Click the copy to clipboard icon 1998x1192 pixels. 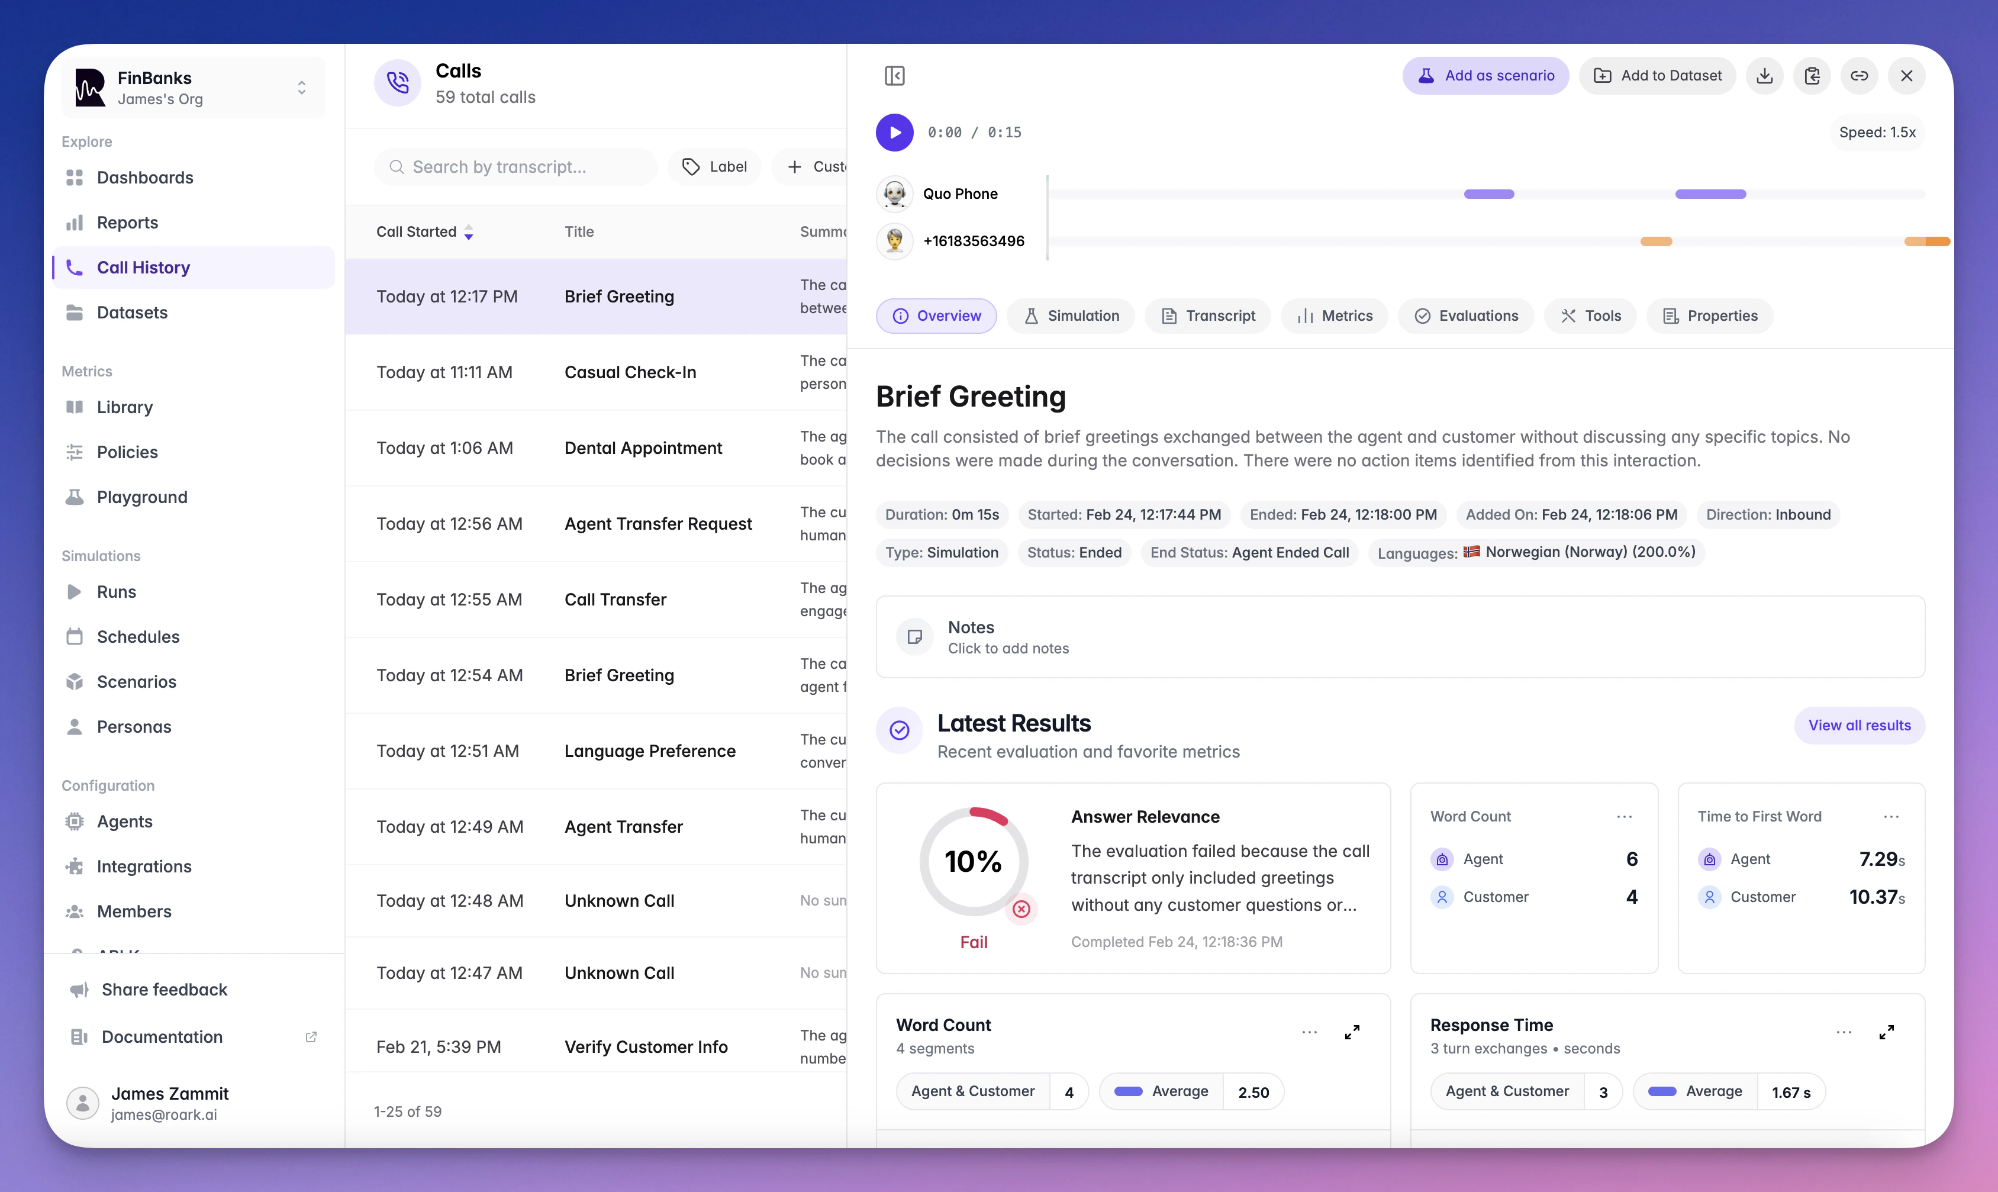[1812, 76]
